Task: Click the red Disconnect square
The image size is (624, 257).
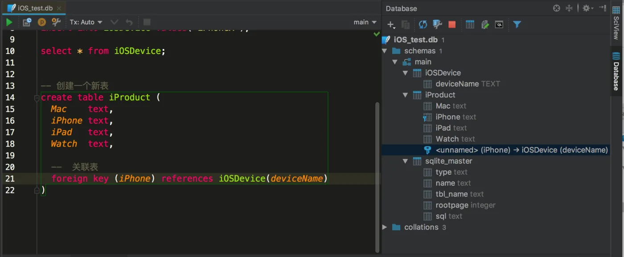Action: 452,24
